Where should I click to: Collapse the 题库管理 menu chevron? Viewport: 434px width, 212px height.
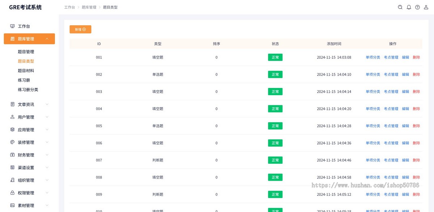coord(47,39)
